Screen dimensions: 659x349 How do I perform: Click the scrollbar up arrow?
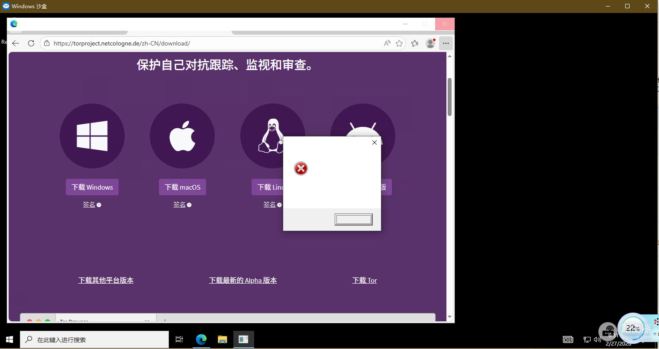(x=450, y=56)
